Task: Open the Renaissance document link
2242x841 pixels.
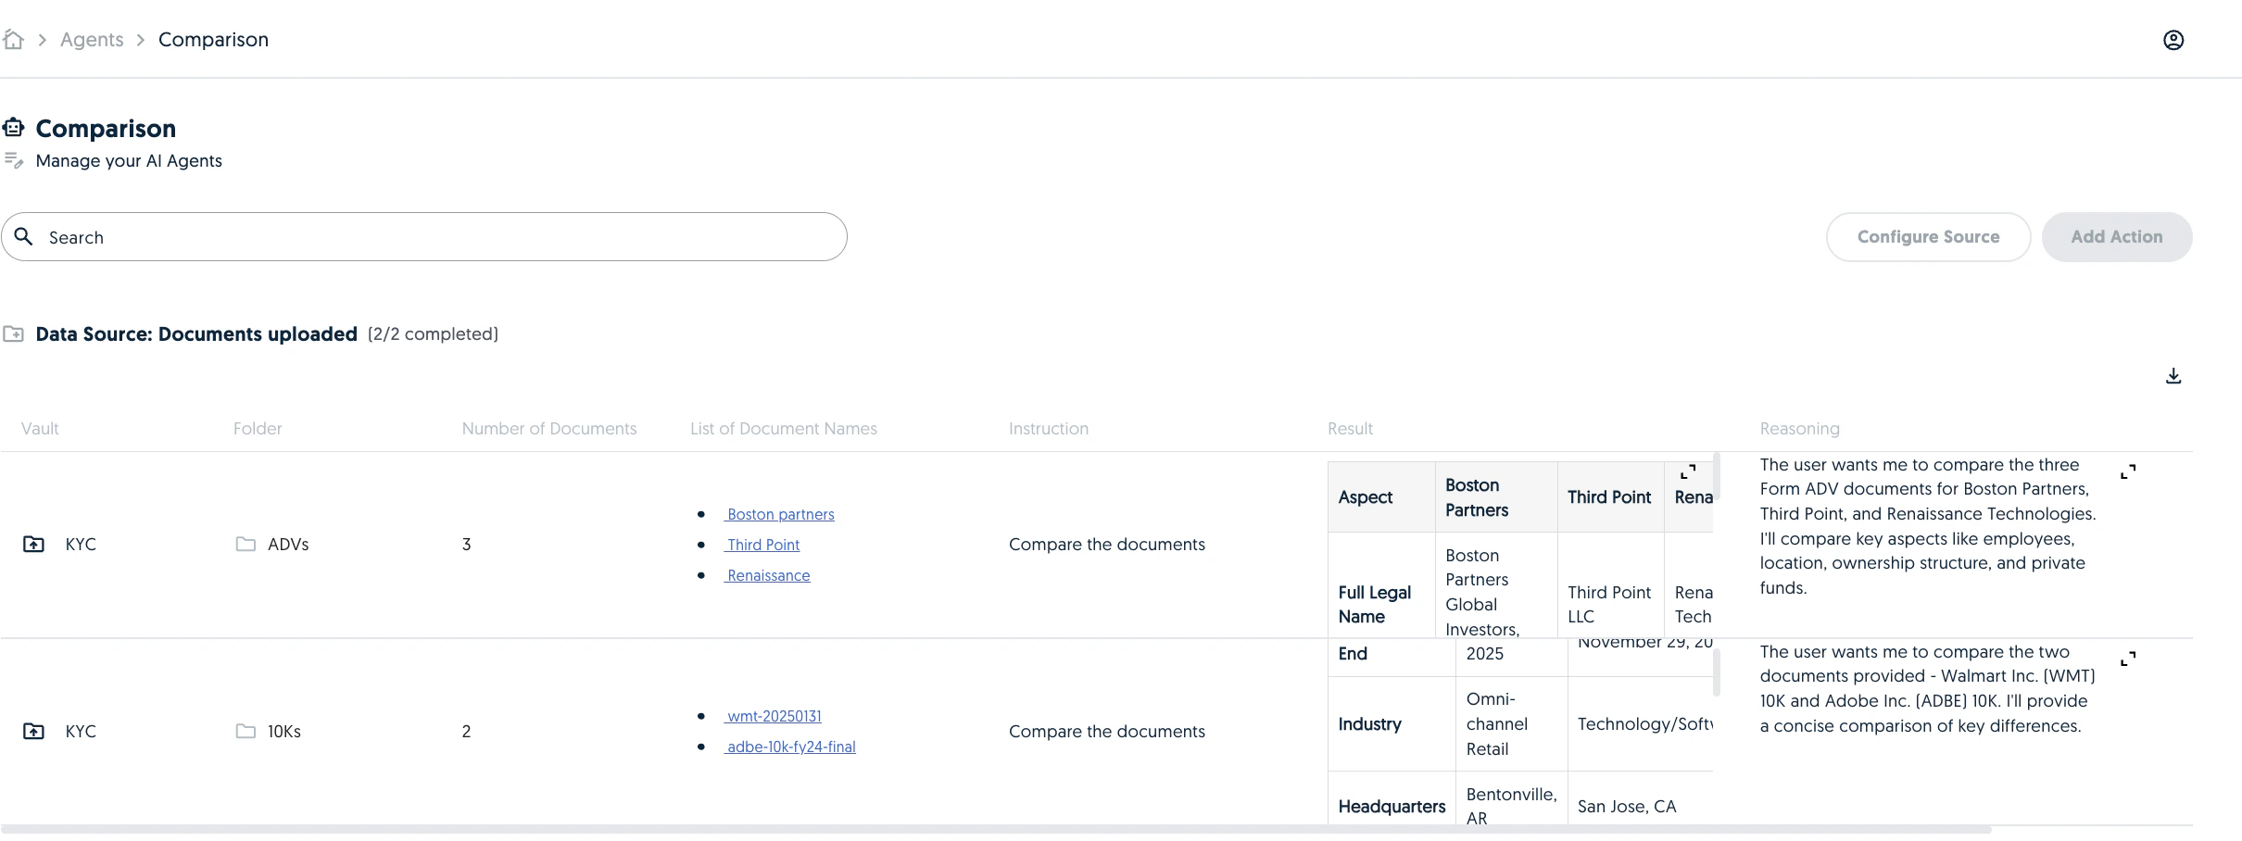Action: pos(767,575)
